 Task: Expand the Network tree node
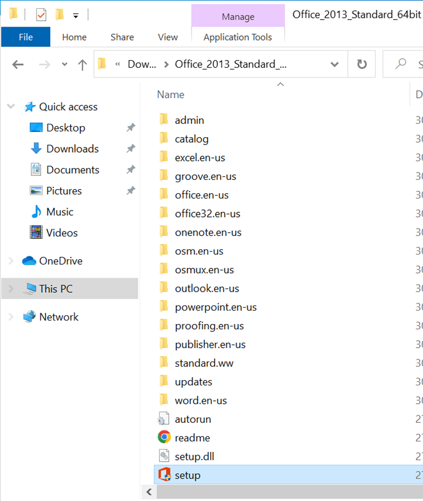click(11, 317)
